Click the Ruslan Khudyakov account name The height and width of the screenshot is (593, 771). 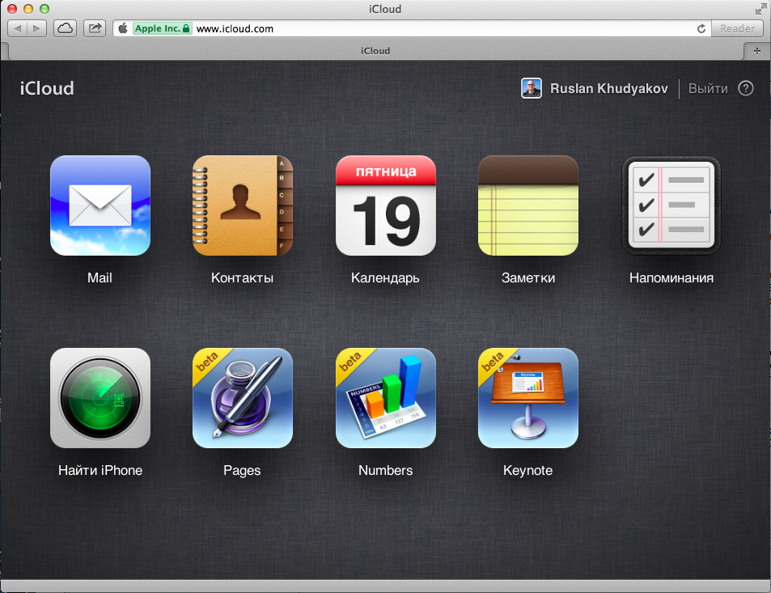pos(608,88)
